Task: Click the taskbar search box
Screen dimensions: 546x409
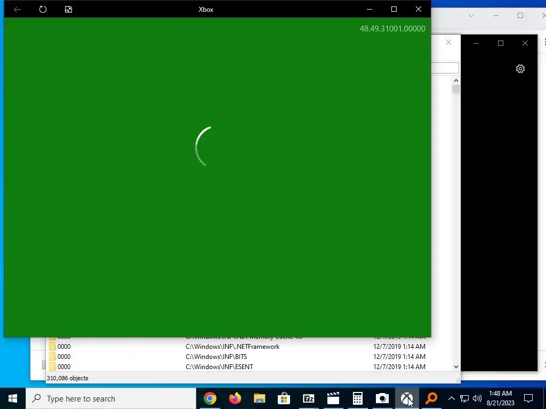Action: tap(111, 398)
